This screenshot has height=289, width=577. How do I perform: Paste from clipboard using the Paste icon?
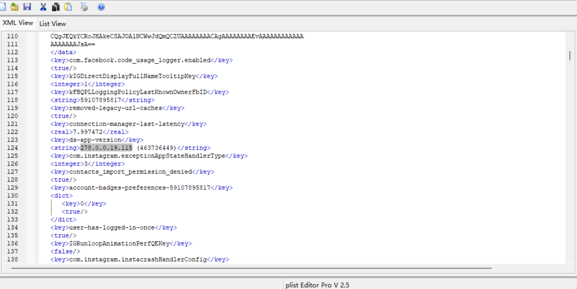(x=68, y=7)
